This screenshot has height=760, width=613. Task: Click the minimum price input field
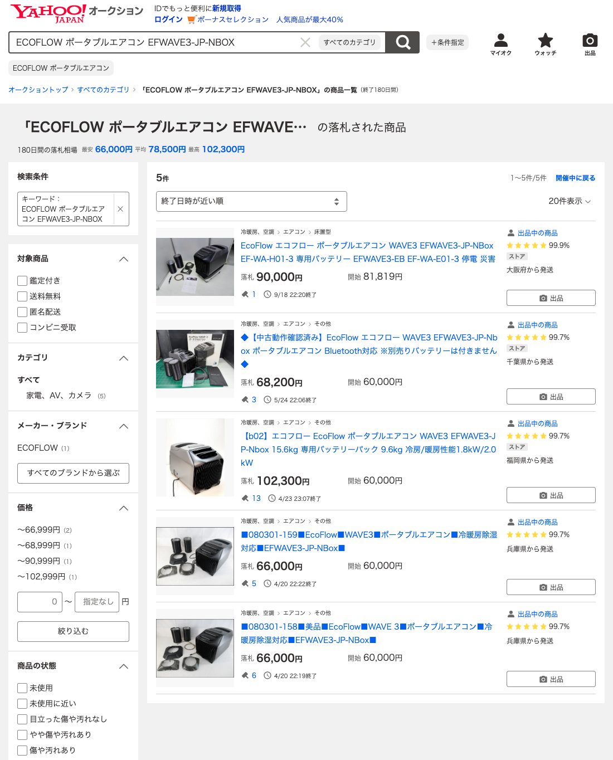click(40, 602)
